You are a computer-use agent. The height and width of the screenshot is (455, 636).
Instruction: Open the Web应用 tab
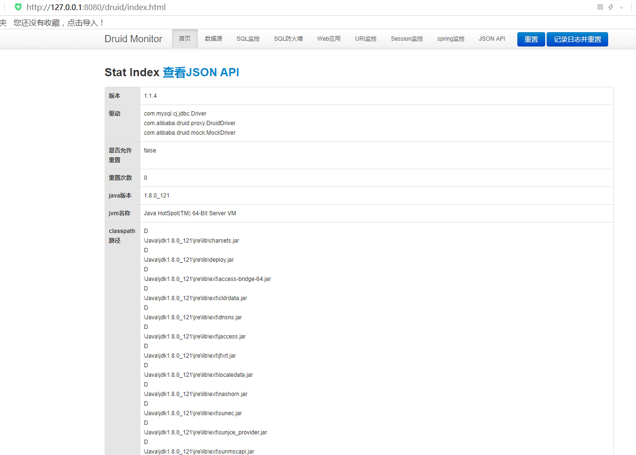pos(329,39)
